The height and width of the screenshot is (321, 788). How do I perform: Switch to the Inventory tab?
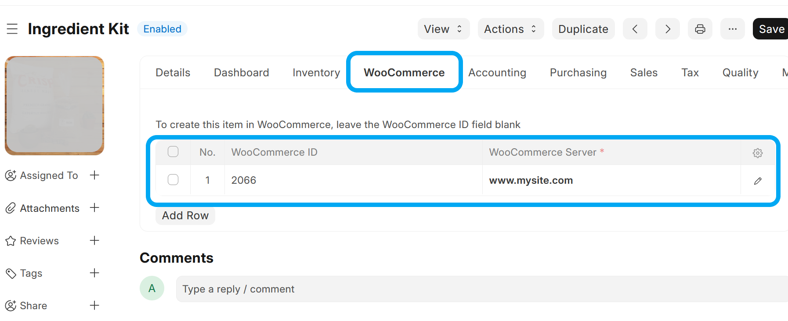click(316, 72)
